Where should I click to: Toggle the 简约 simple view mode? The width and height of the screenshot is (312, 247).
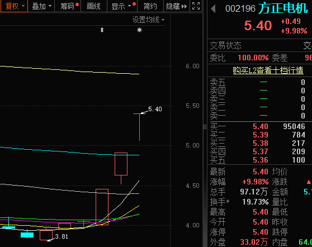150,6
